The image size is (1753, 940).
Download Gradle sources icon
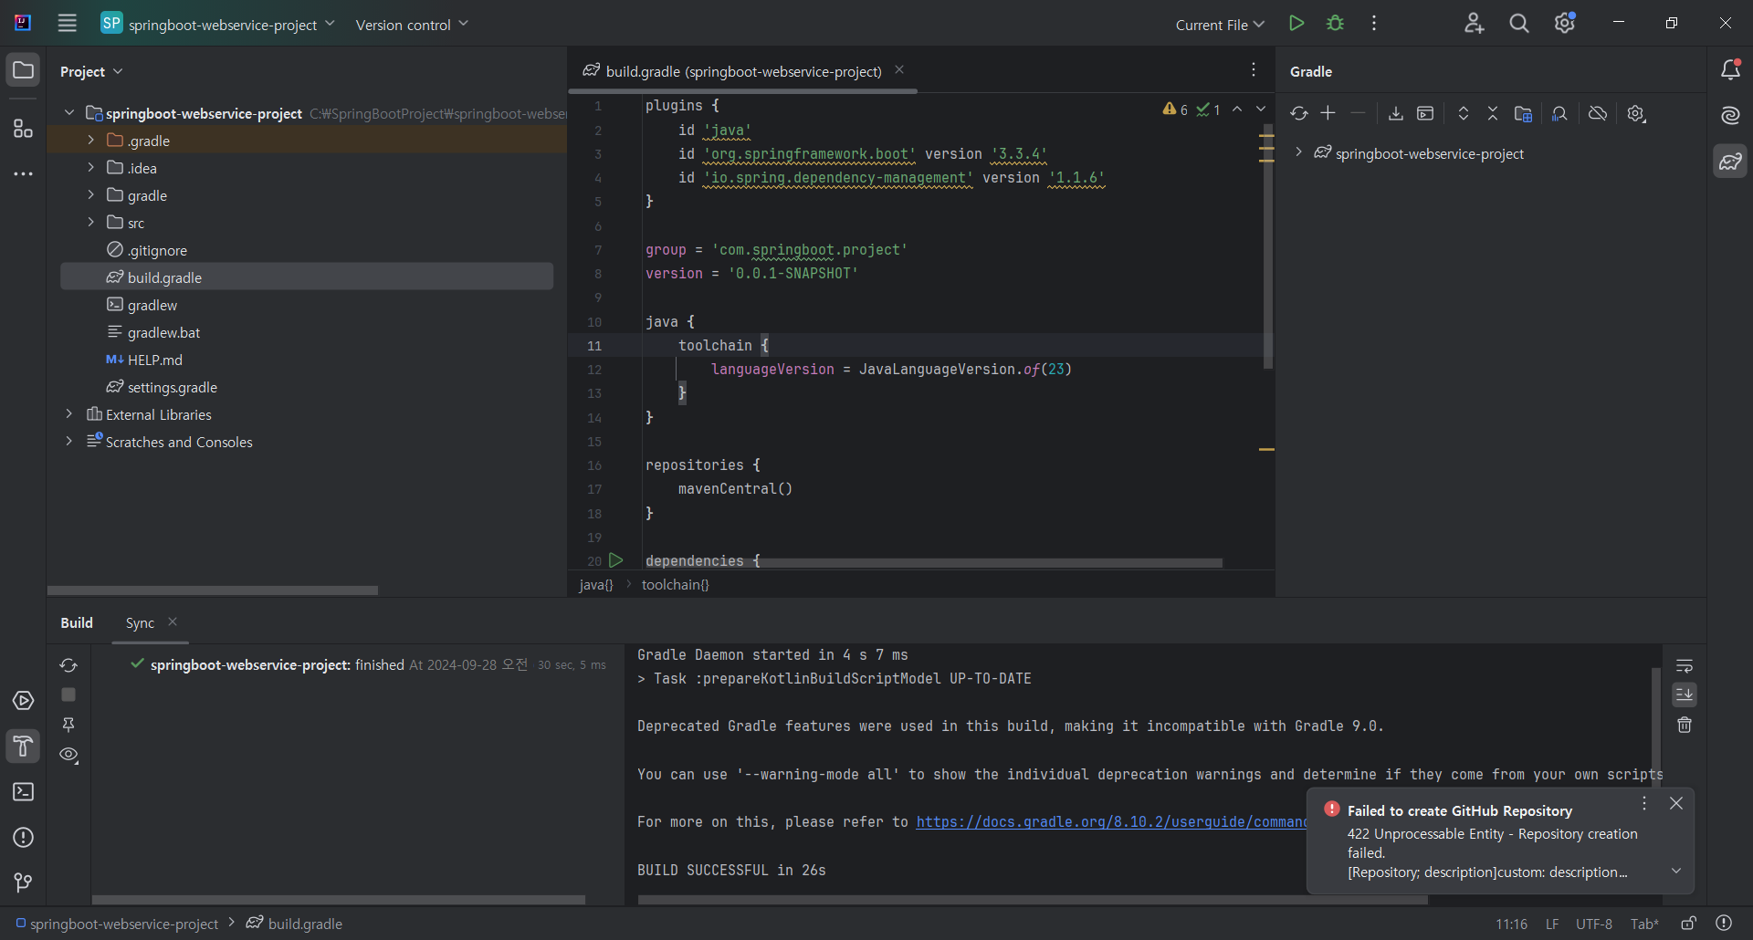1396,113
